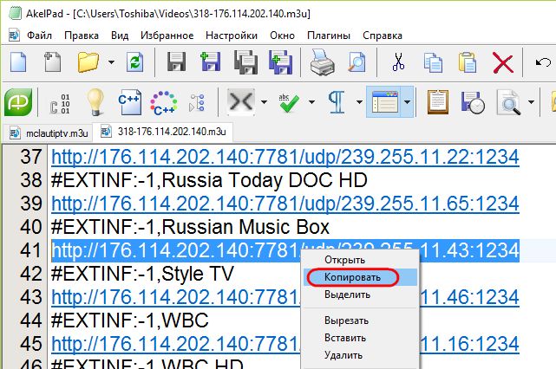The height and width of the screenshot is (369, 556).
Task: Open the Файл menu
Action: coord(39,36)
